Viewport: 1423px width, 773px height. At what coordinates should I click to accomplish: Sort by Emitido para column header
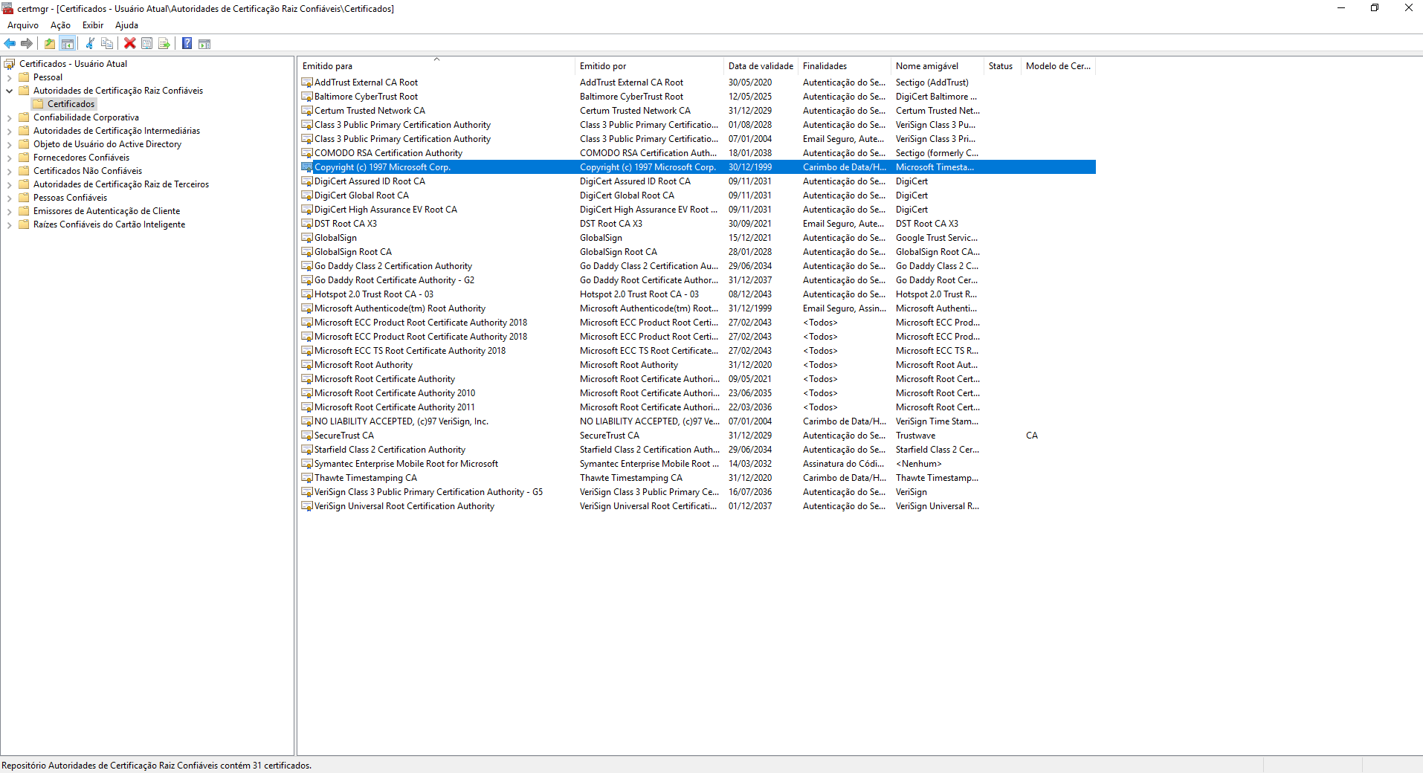[436, 66]
